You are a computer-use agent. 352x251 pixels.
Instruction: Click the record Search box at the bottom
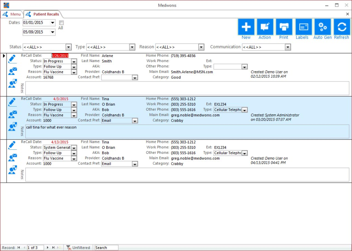coord(106,247)
